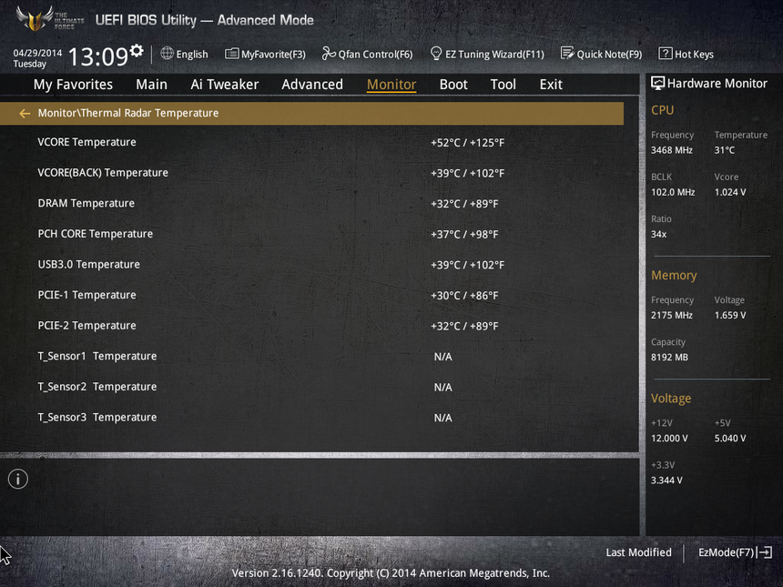Viewport: 783px width, 587px height.
Task: Open Quick Note(F9)
Action: pos(601,54)
